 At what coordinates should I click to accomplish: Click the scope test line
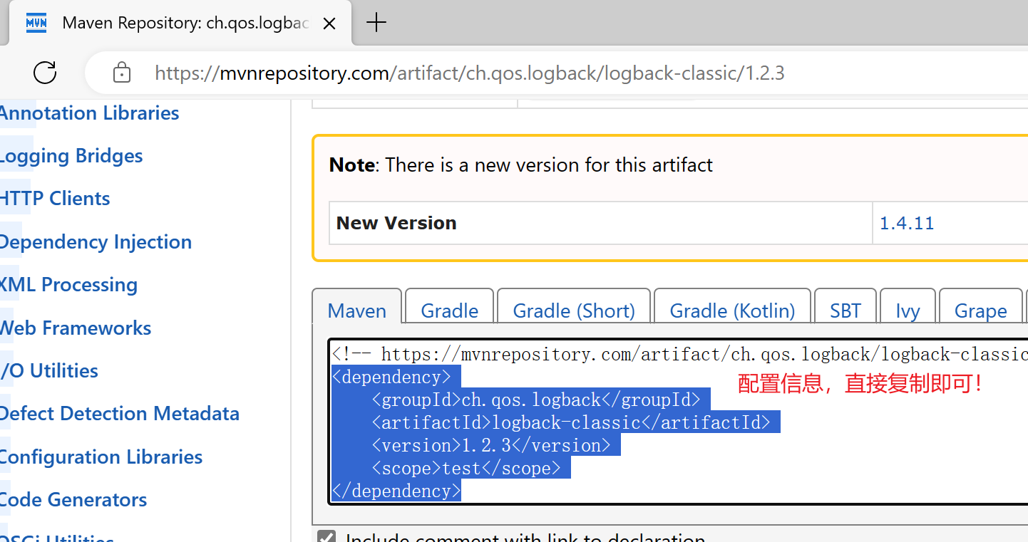coord(466,468)
